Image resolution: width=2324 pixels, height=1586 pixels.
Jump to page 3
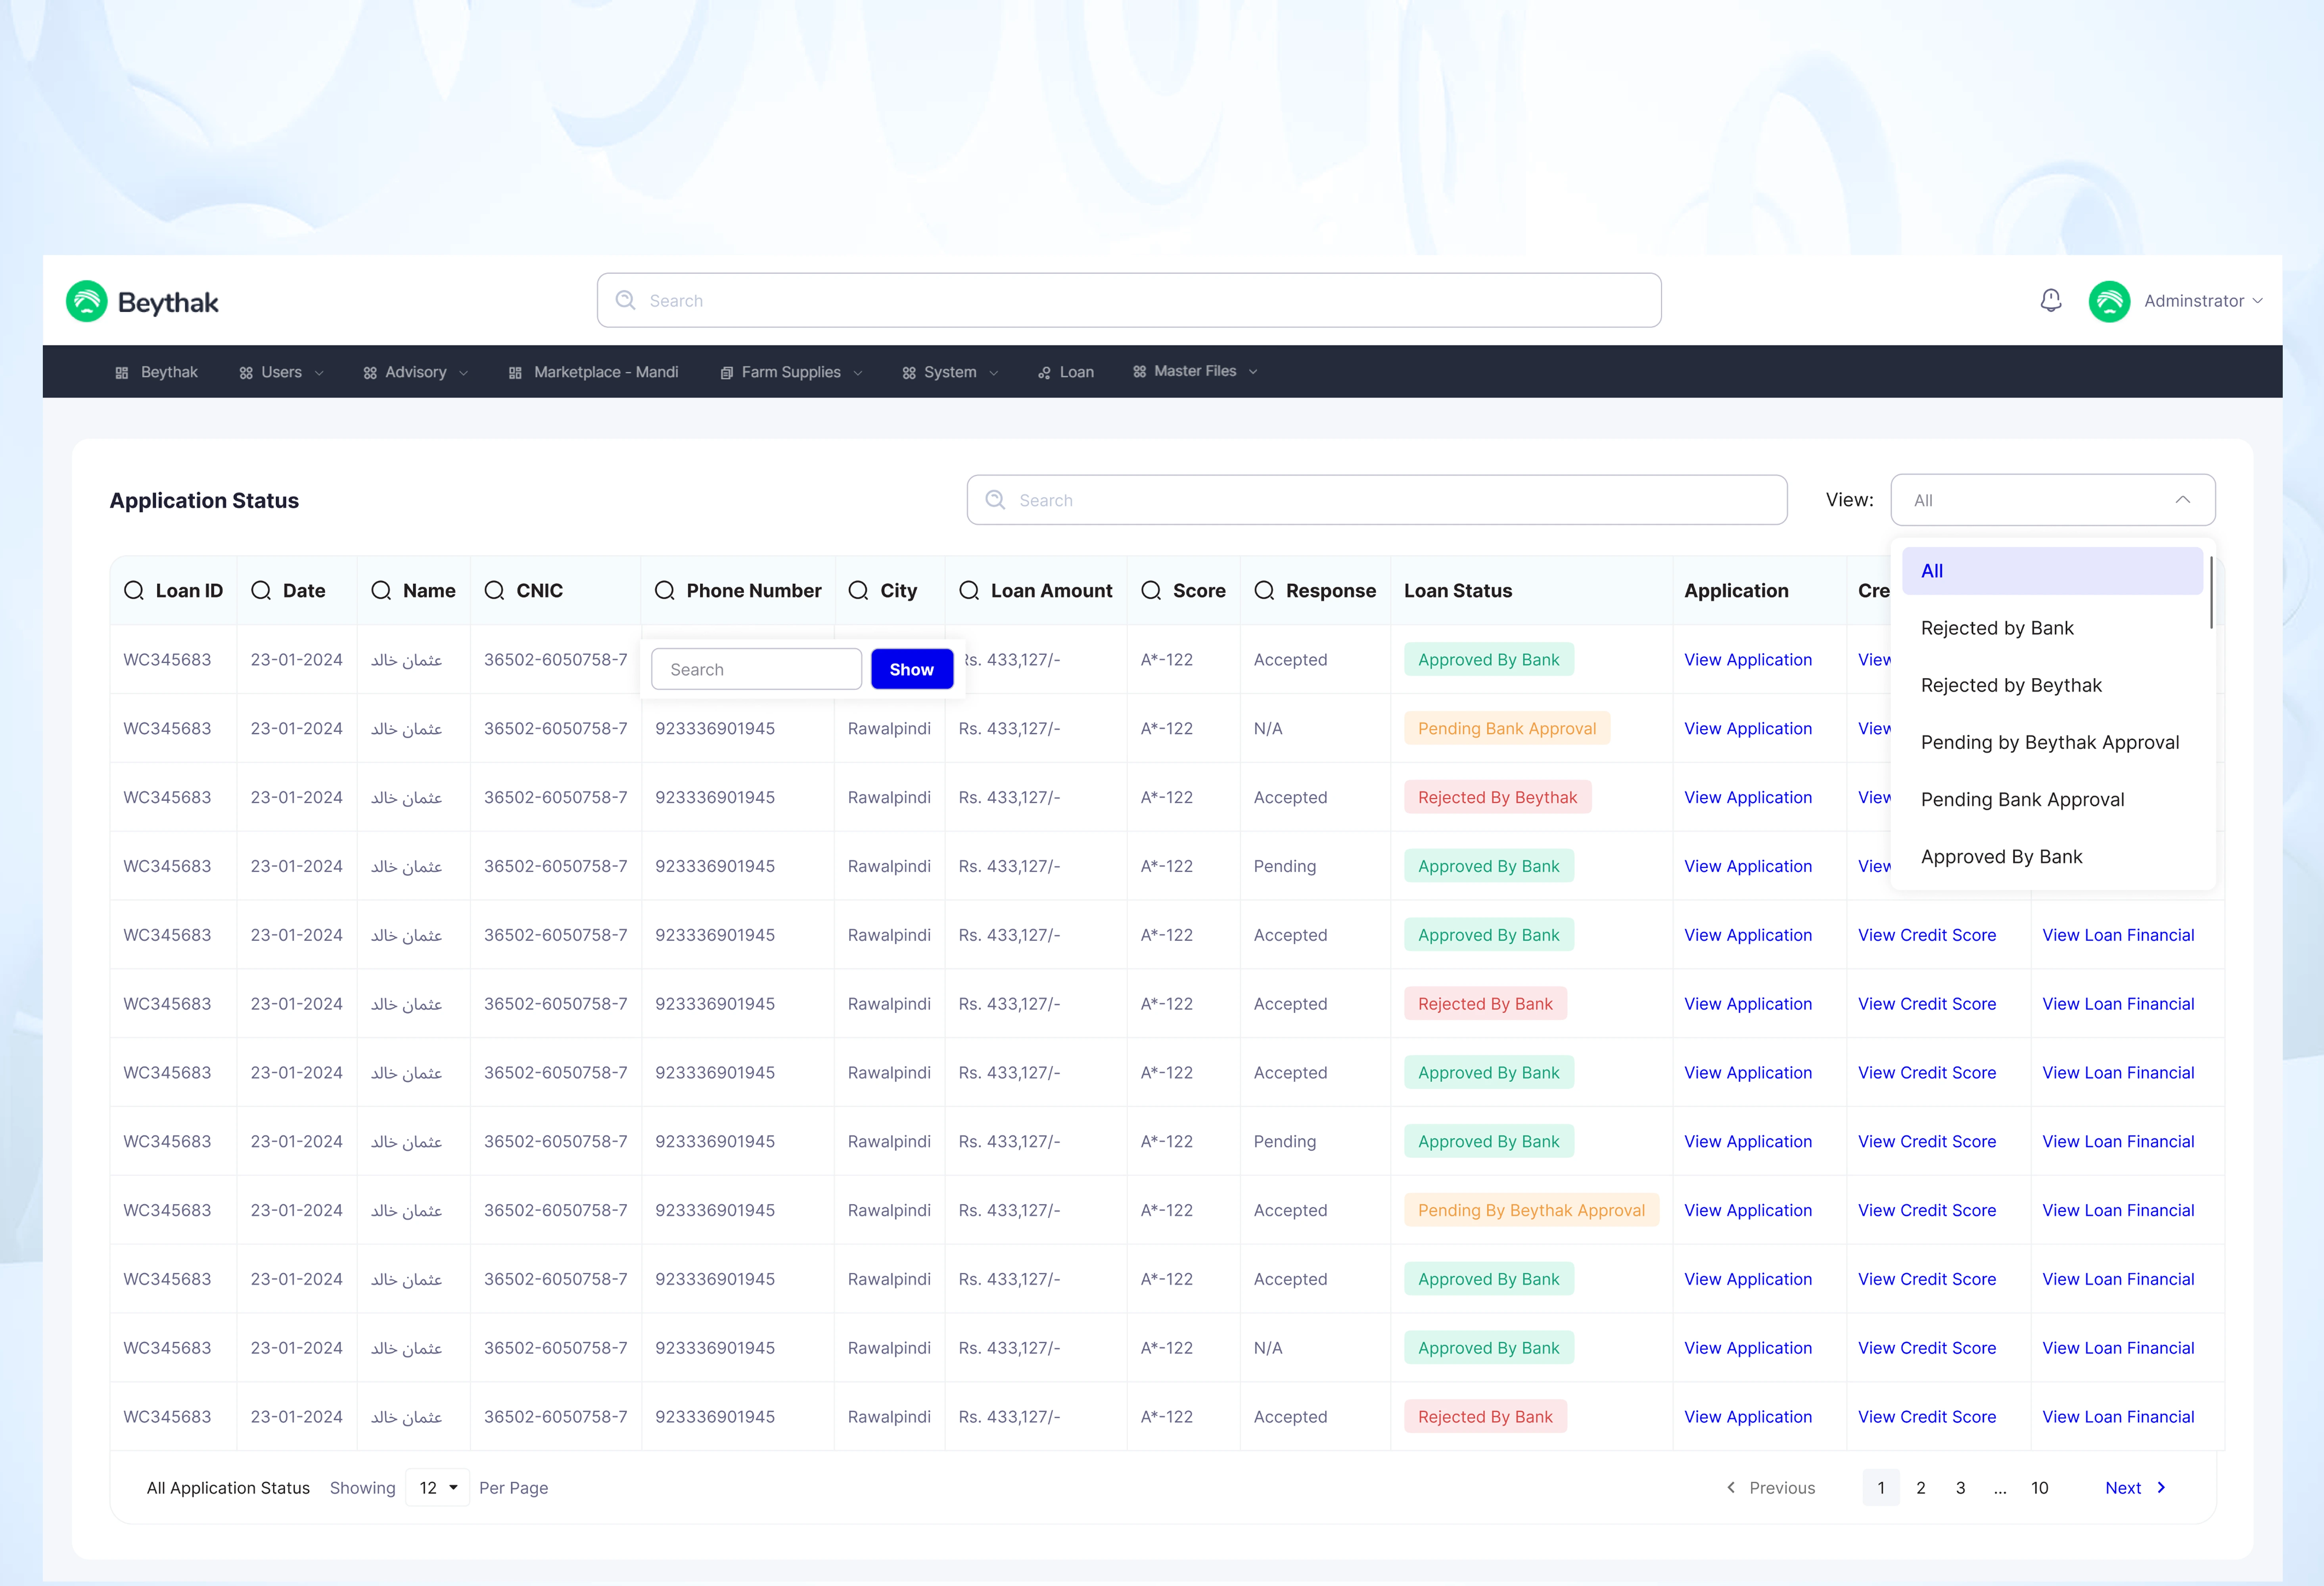click(x=1960, y=1488)
